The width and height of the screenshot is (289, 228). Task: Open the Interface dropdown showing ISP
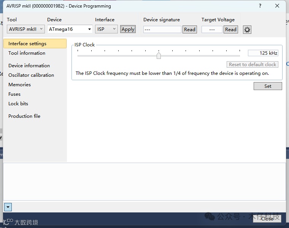(106, 29)
